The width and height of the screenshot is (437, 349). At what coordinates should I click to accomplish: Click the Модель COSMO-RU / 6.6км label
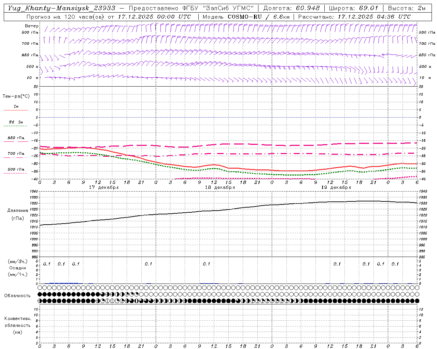(246, 17)
